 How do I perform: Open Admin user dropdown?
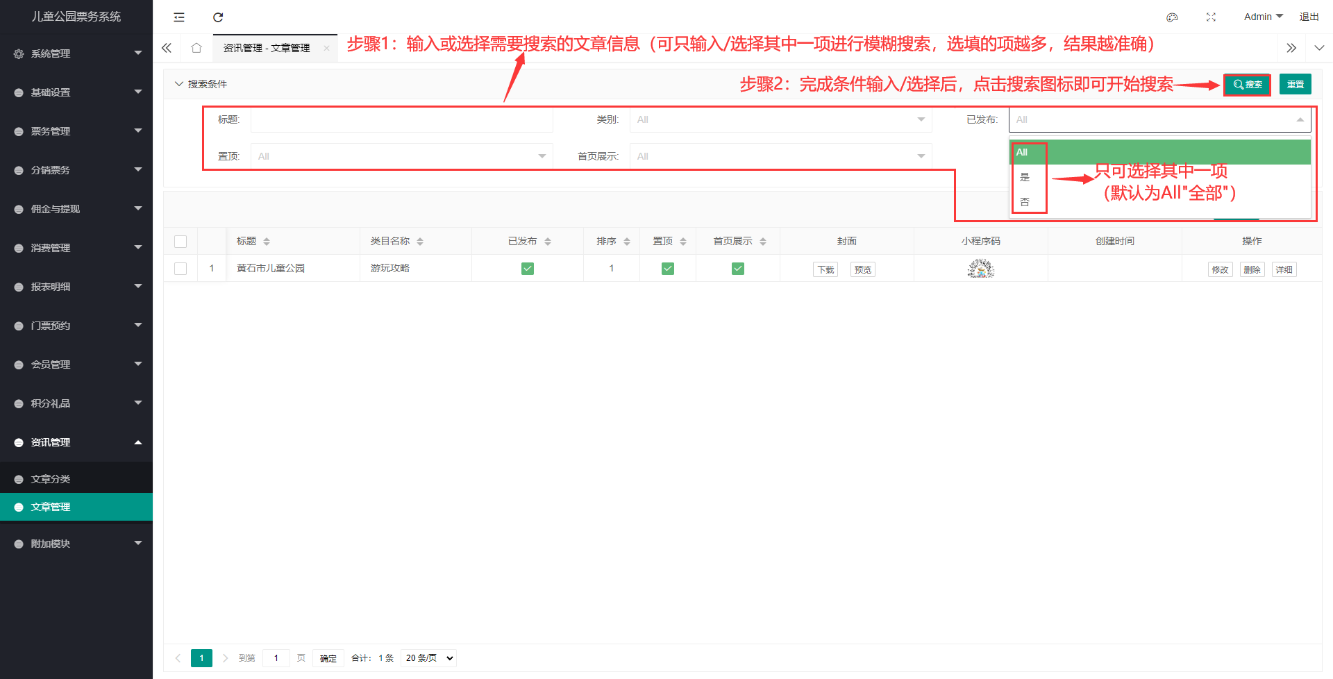pos(1263,17)
